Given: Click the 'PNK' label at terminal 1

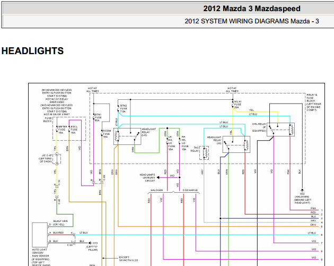Looking at the screenshot, I should pyautogui.click(x=313, y=208).
